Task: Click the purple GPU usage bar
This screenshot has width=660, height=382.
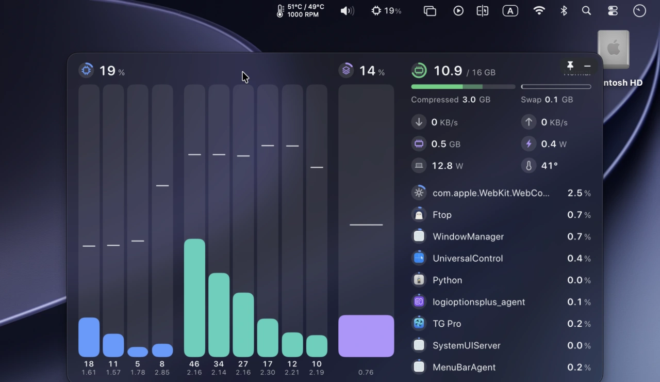Action: click(x=366, y=336)
